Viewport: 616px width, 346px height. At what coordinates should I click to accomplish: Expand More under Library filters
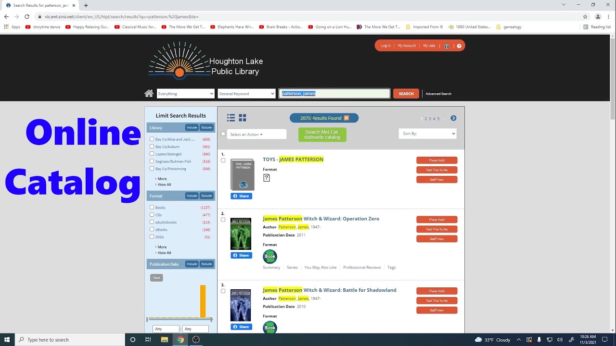(162, 179)
